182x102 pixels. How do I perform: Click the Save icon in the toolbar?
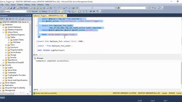pyautogui.click(x=11, y=8)
